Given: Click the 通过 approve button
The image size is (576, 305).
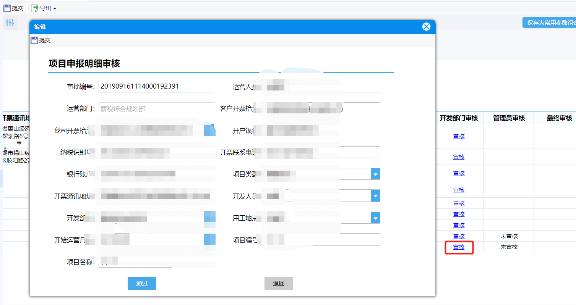Looking at the screenshot, I should point(142,283).
